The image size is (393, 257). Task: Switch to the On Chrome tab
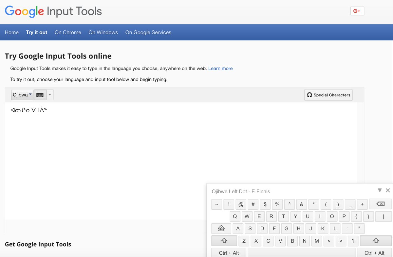[68, 32]
